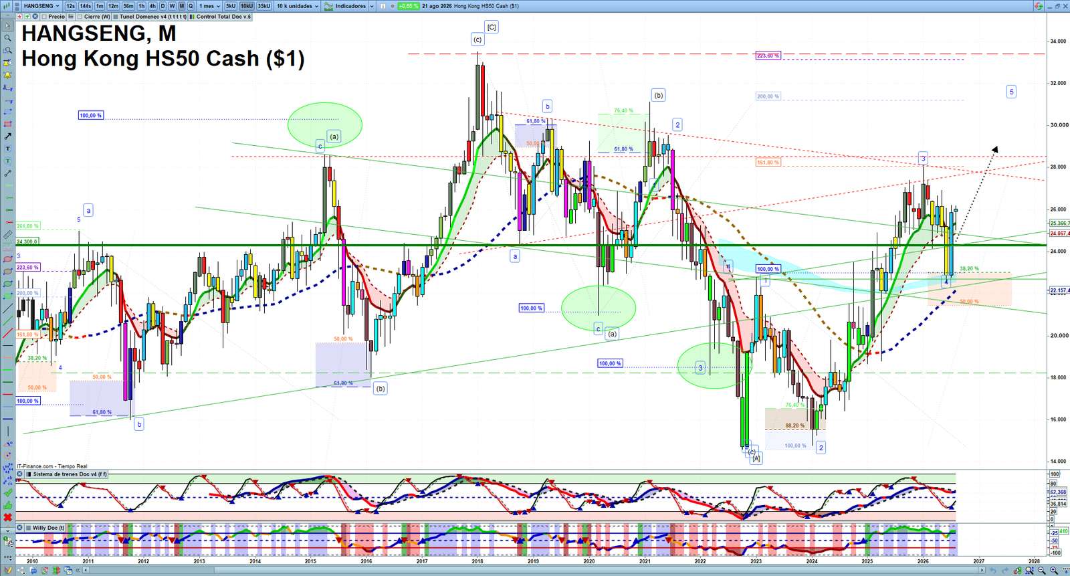
Task: Select the magnifier zoom tool
Action: tap(7, 37)
